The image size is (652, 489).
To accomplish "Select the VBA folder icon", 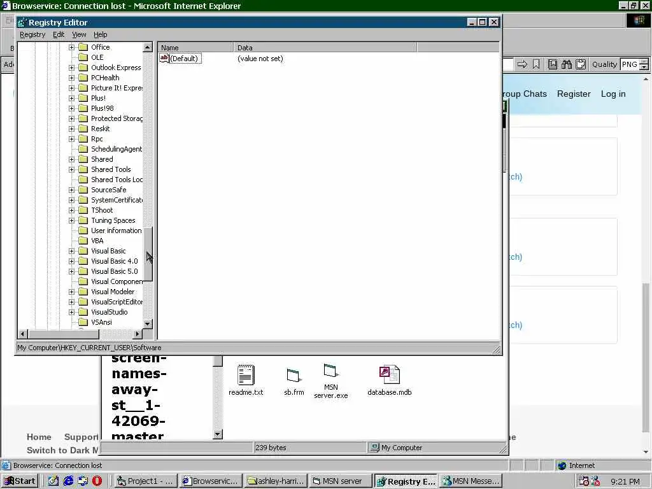I will point(83,241).
